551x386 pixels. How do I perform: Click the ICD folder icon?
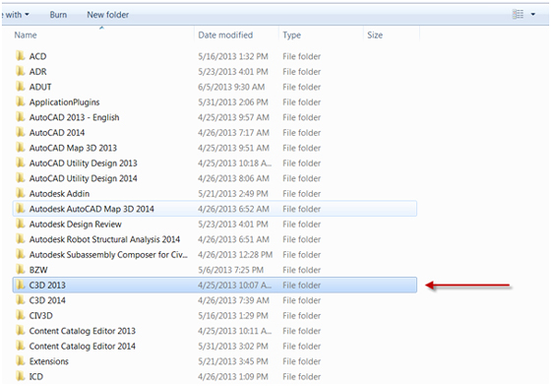pyautogui.click(x=21, y=376)
